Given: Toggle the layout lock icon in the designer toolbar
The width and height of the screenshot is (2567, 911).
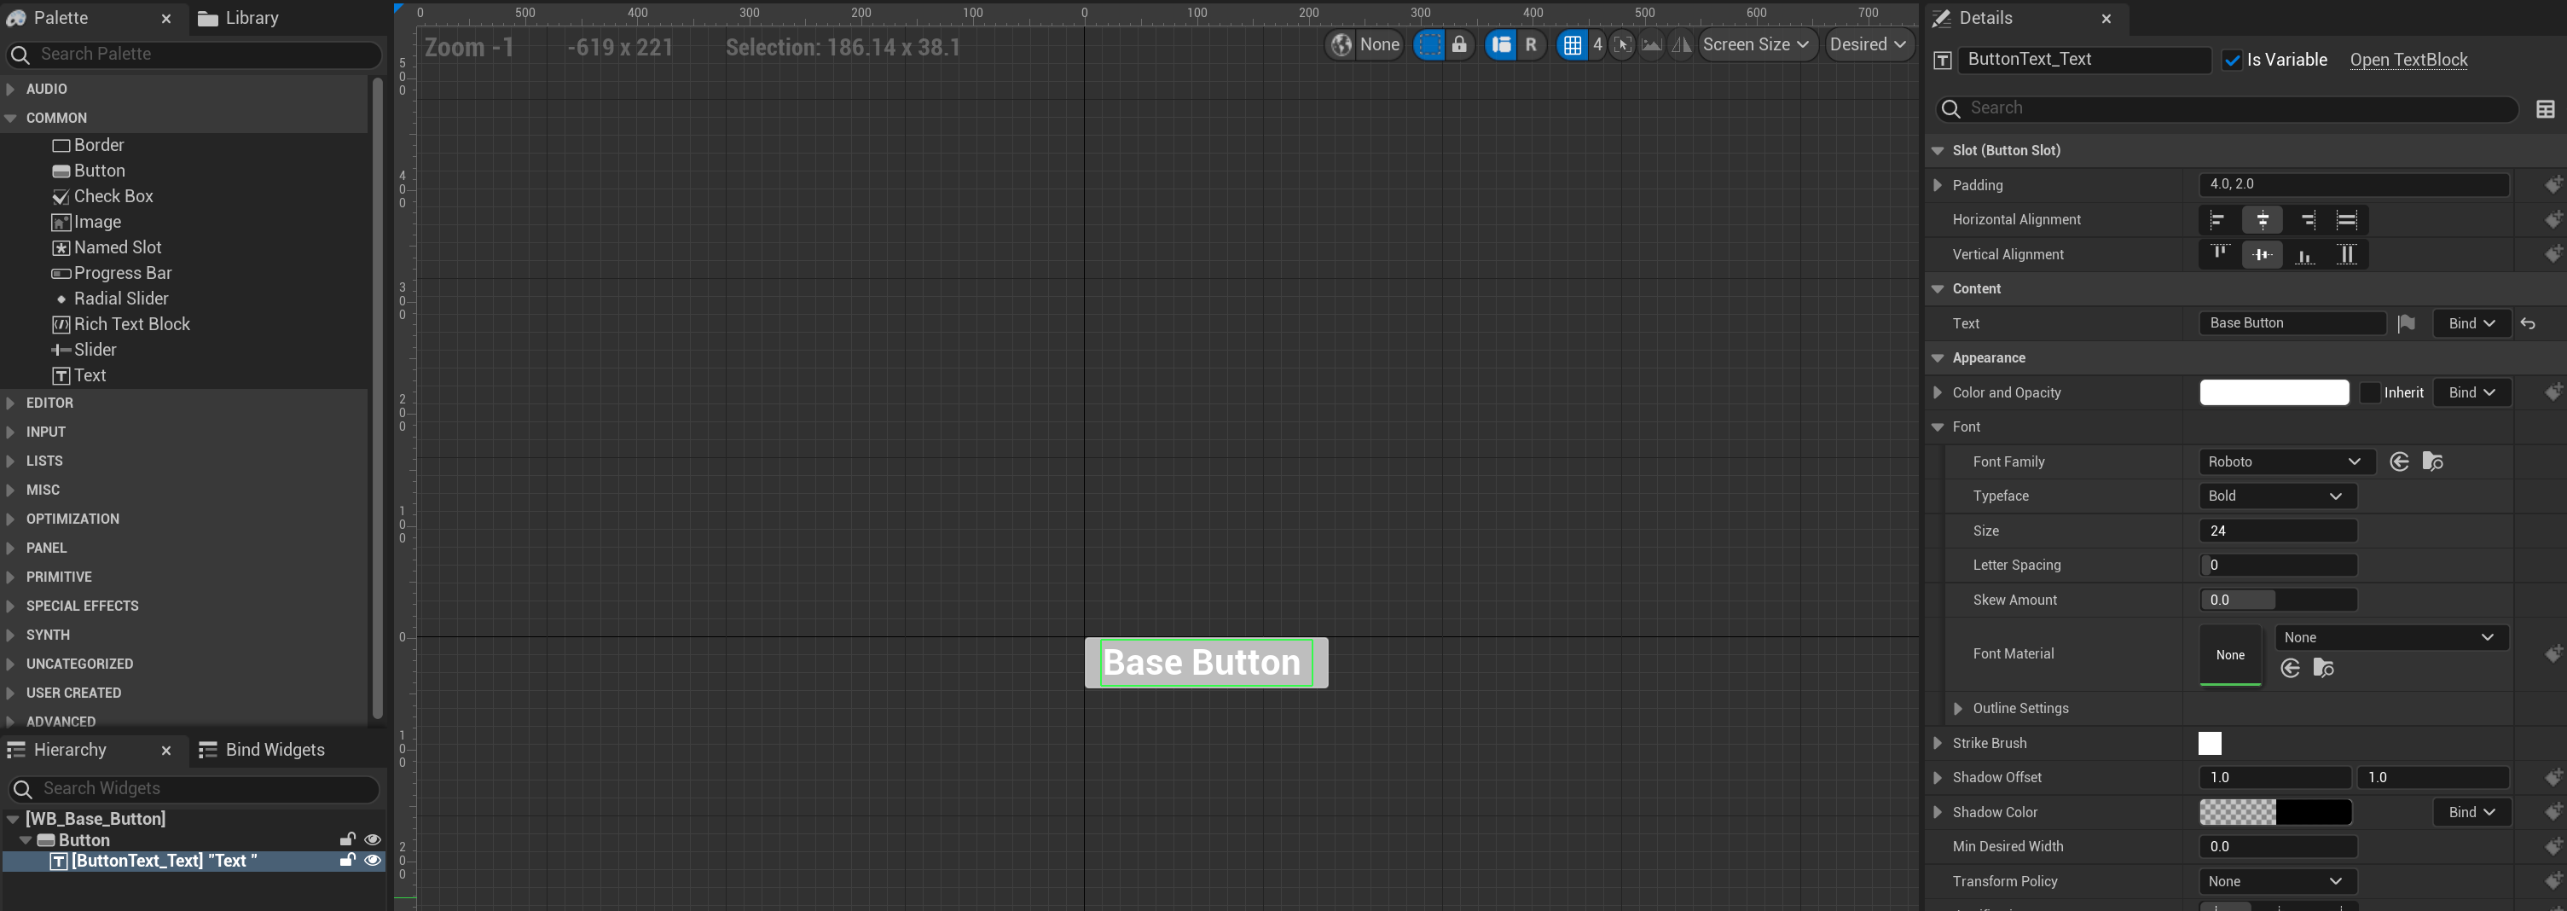Looking at the screenshot, I should [1459, 45].
